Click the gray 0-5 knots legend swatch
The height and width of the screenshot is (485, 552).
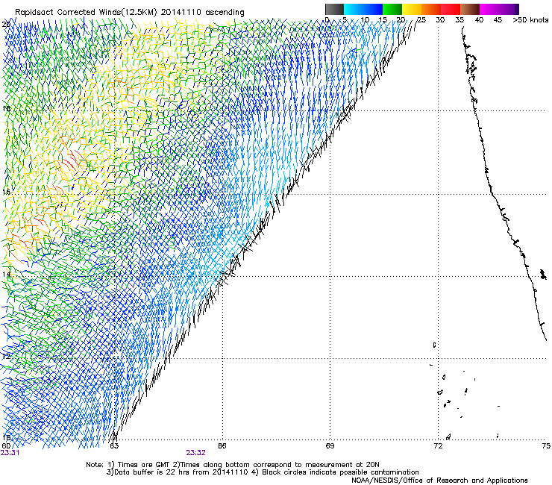(x=334, y=9)
